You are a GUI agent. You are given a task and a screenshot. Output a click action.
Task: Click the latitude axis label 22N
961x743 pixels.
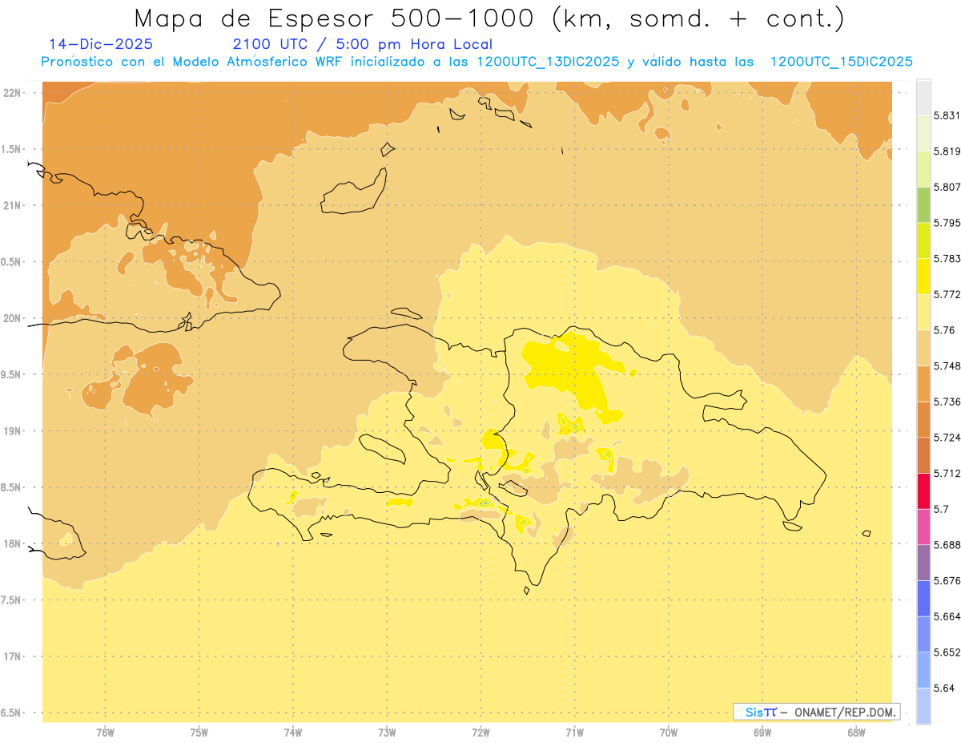click(12, 92)
